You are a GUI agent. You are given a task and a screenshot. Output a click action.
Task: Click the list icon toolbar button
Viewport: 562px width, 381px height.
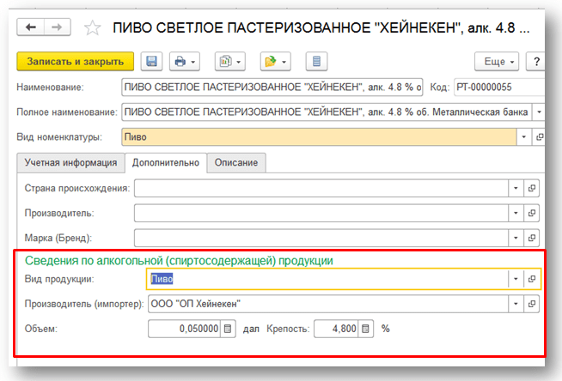[x=316, y=62]
